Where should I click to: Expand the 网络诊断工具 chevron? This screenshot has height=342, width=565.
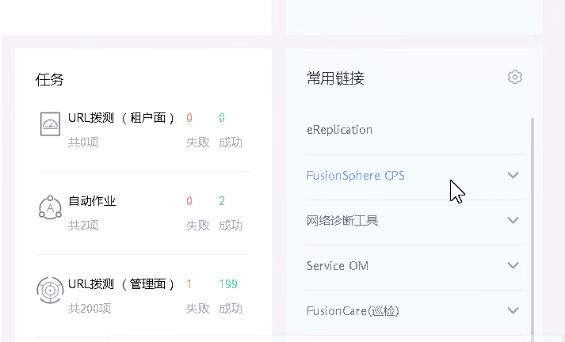(x=513, y=221)
